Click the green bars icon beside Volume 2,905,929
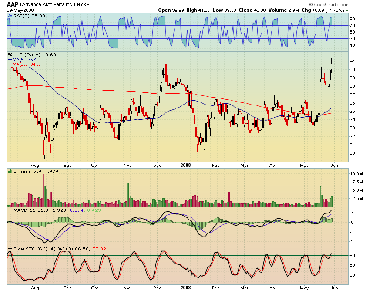 pyautogui.click(x=10, y=171)
